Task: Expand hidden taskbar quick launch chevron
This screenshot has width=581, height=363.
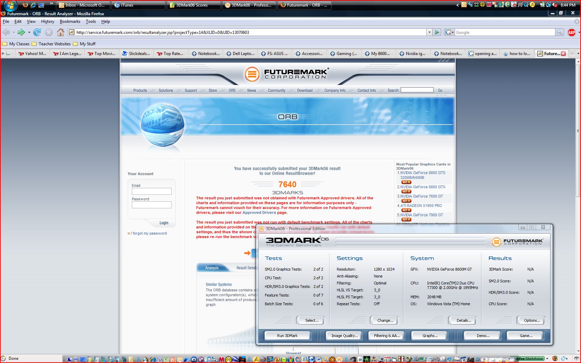Action: (x=51, y=4)
